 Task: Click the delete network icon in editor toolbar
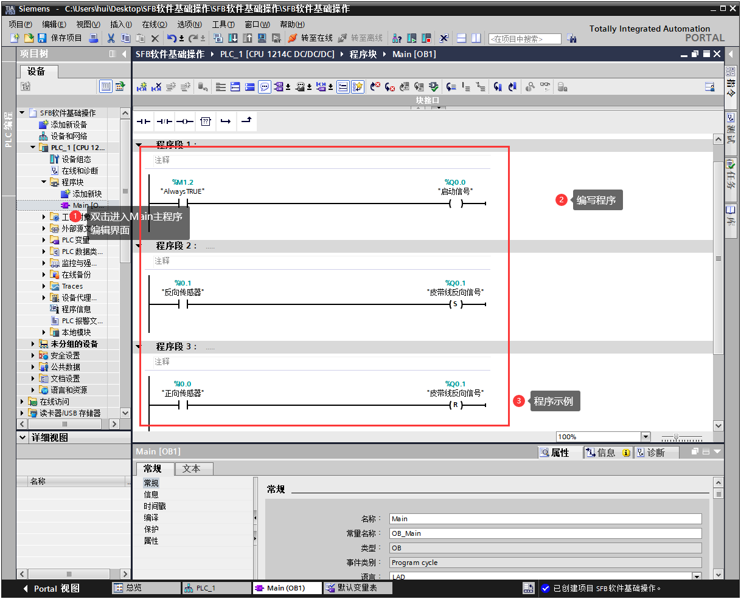coord(156,87)
